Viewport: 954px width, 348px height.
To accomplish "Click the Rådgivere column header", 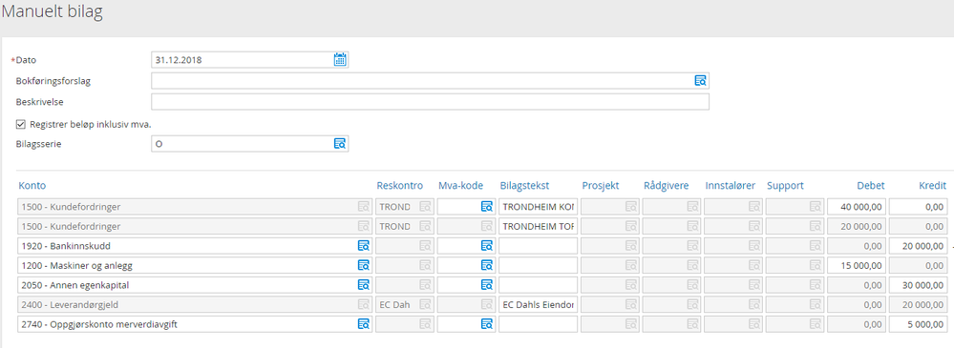I will click(667, 185).
